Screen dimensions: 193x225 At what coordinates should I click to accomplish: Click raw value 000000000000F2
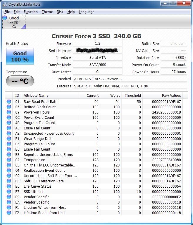pyautogui.click(x=167, y=197)
